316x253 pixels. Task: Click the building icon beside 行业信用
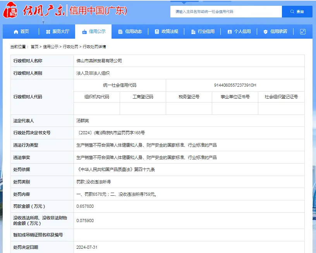[193, 32]
